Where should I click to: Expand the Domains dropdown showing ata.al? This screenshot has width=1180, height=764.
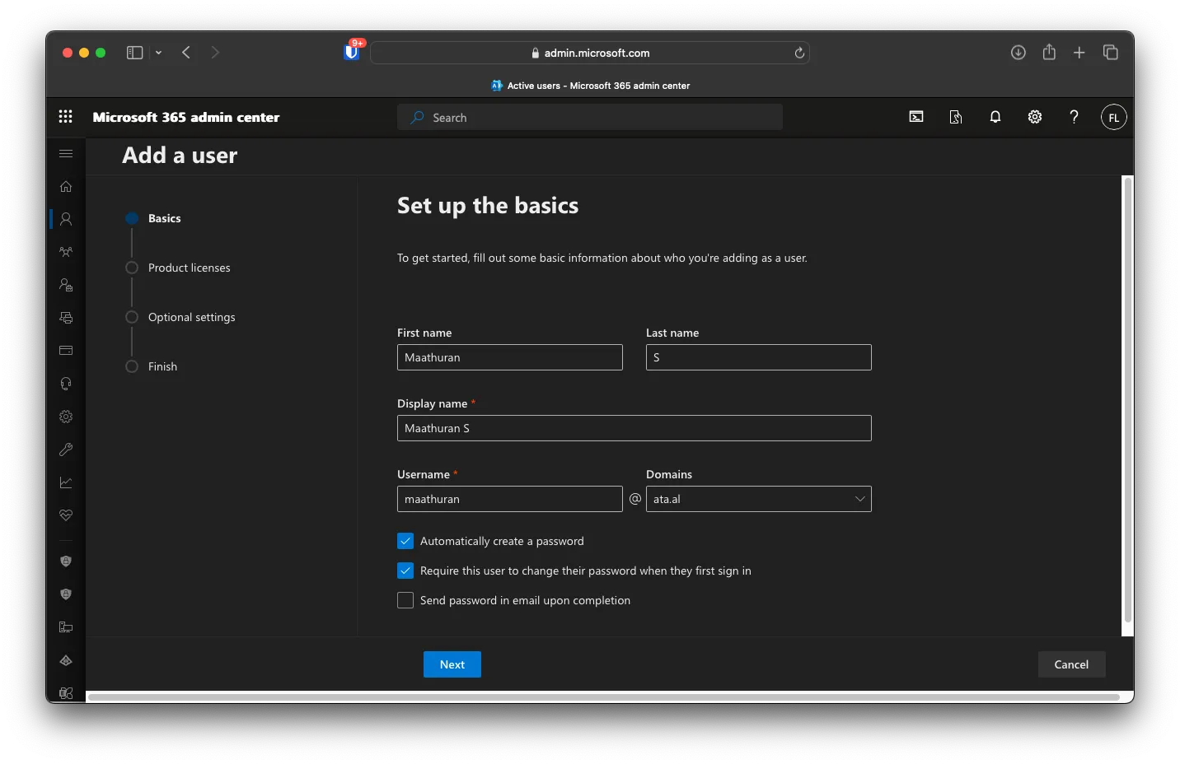tap(759, 499)
